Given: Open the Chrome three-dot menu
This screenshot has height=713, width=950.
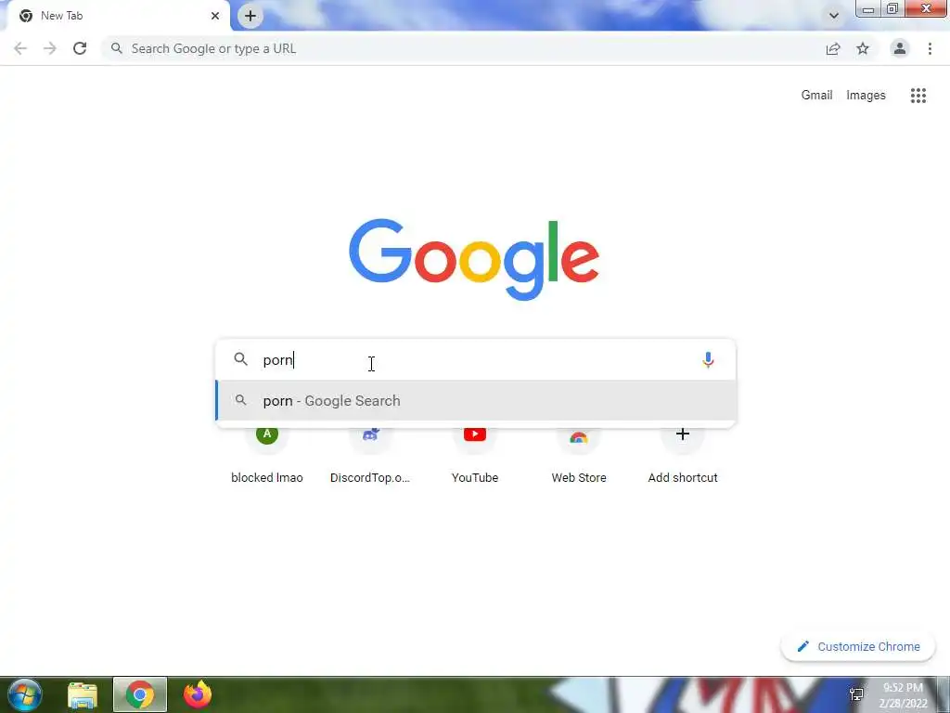Looking at the screenshot, I should tap(930, 48).
